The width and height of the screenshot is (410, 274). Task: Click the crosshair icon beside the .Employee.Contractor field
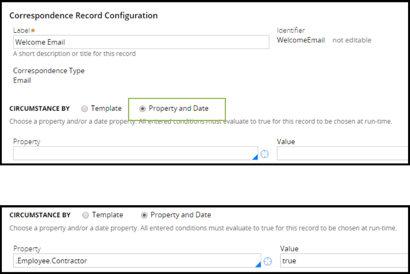point(268,262)
